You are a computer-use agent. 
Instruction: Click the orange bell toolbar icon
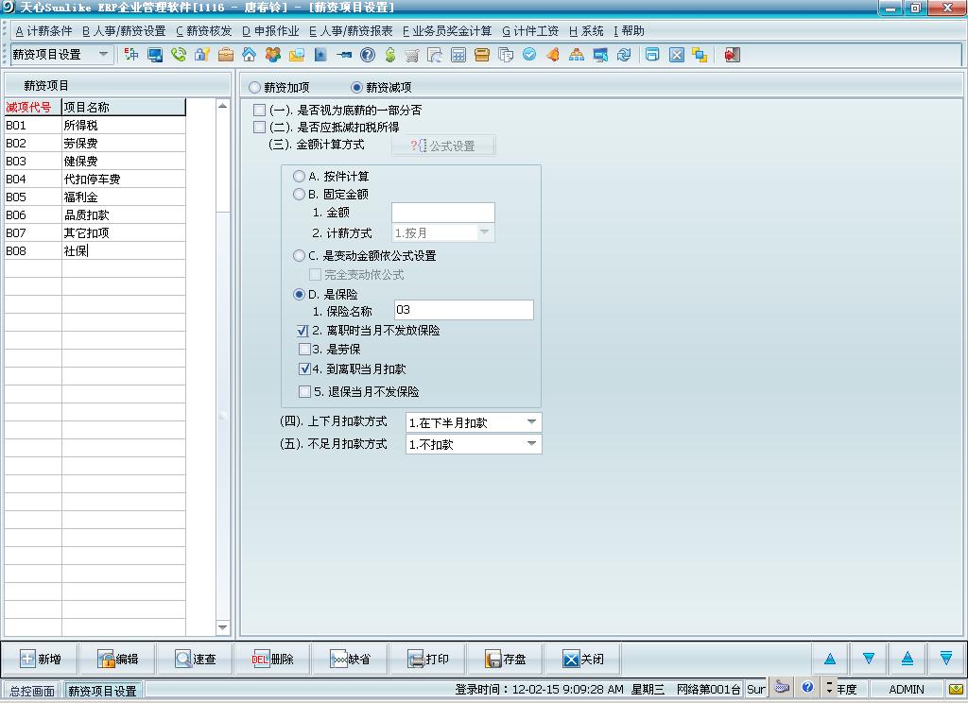pyautogui.click(x=553, y=55)
